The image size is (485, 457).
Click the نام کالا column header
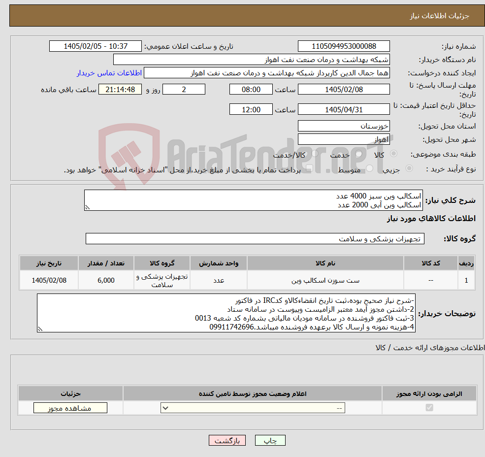325,263
